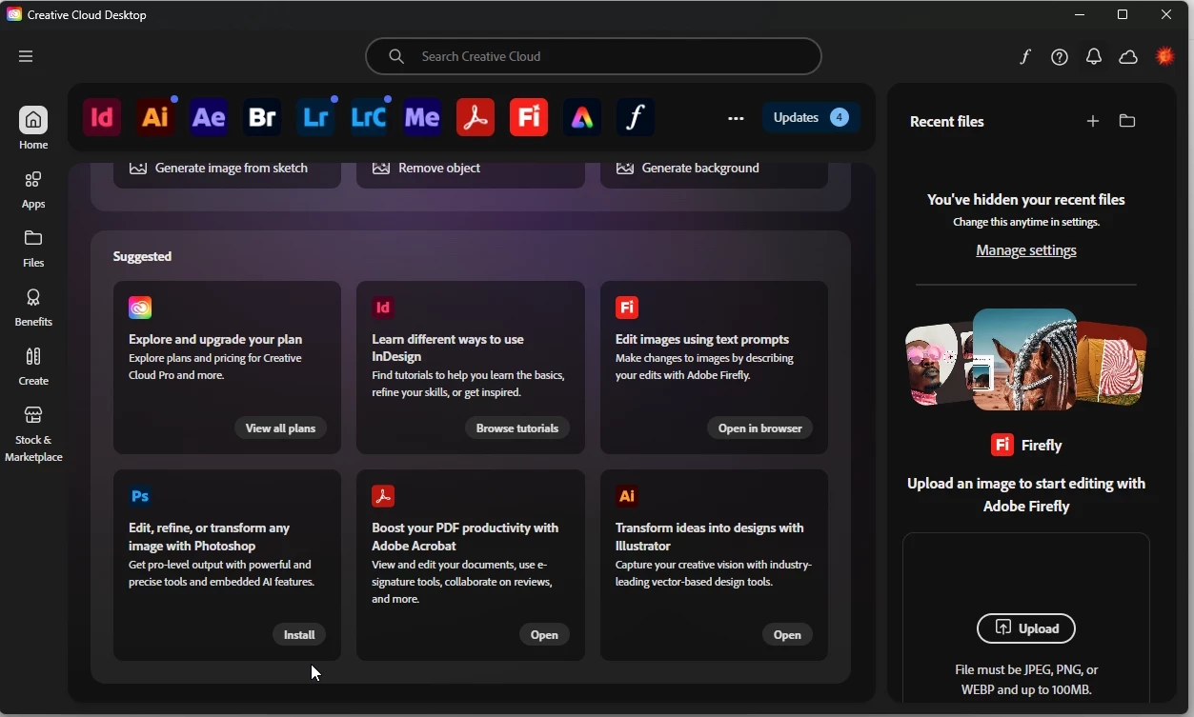The height and width of the screenshot is (717, 1194).
Task: Launch InDesign from the app bar
Action: (x=102, y=117)
